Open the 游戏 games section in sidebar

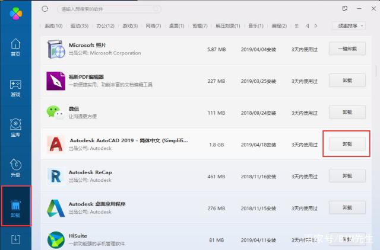pos(16,88)
